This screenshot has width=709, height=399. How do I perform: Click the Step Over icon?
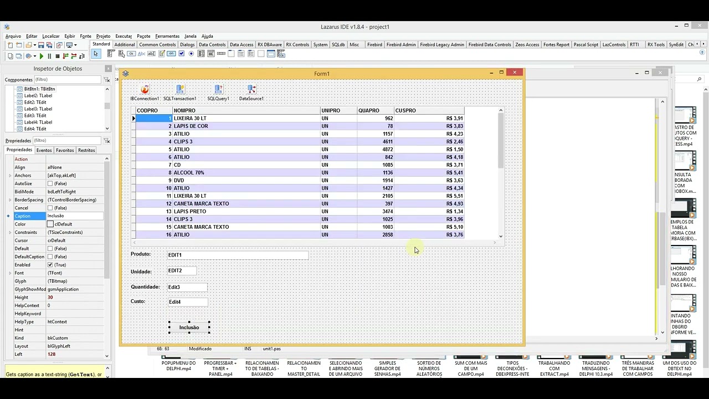coord(74,56)
